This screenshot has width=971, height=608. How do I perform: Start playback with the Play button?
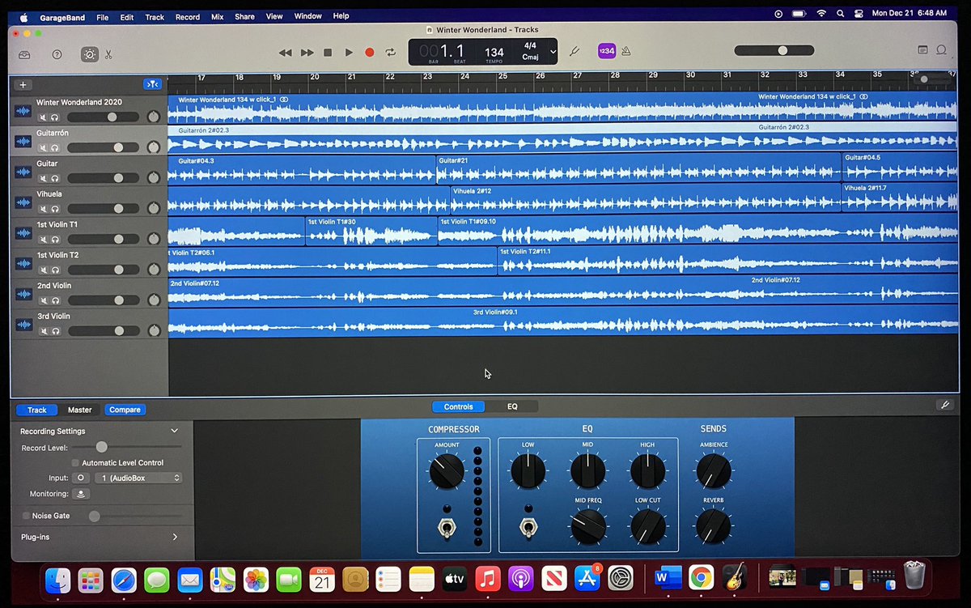click(x=349, y=53)
